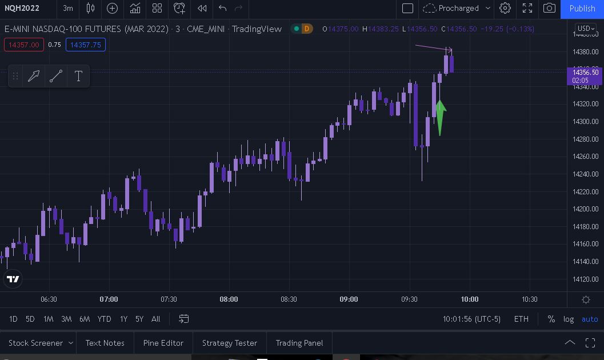Open the USD currency dropdown
Image resolution: width=604 pixels, height=360 pixels.
586,29
